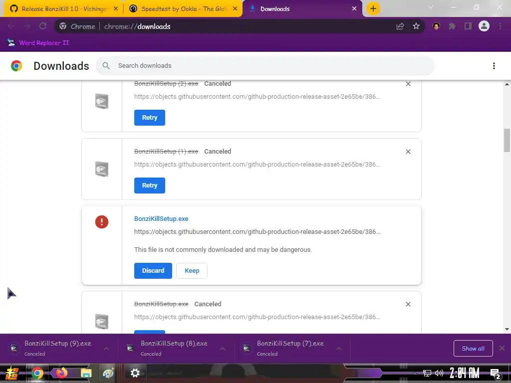Retry the BonziKillSetup (2).exe download
Image resolution: width=511 pixels, height=383 pixels.
150,118
